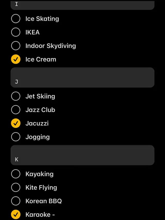Tap the I section header block
Image resolution: width=165 pixels, height=220 pixels.
(x=82, y=5)
